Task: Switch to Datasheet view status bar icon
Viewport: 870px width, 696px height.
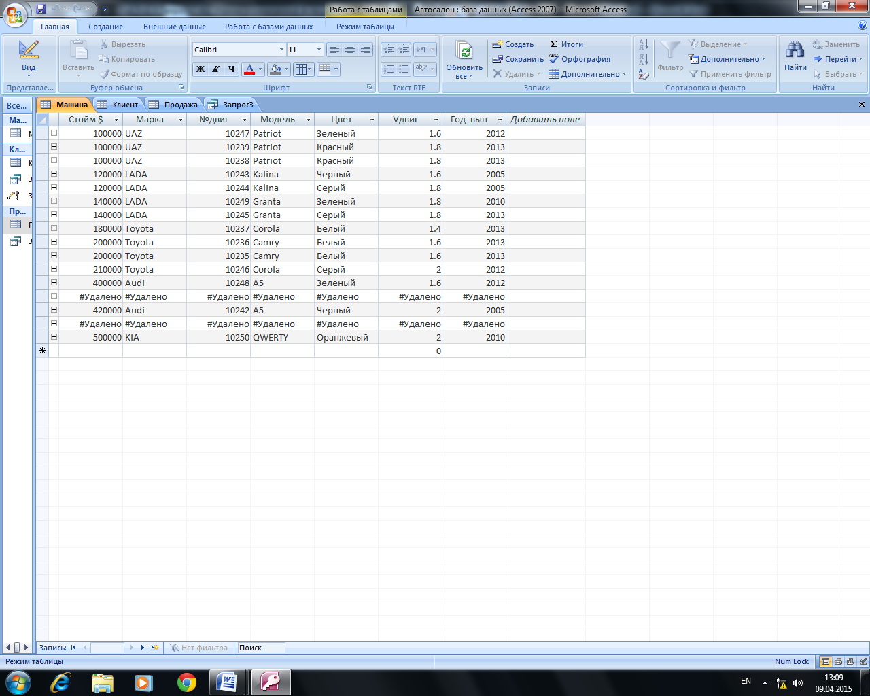Action: tap(825, 661)
